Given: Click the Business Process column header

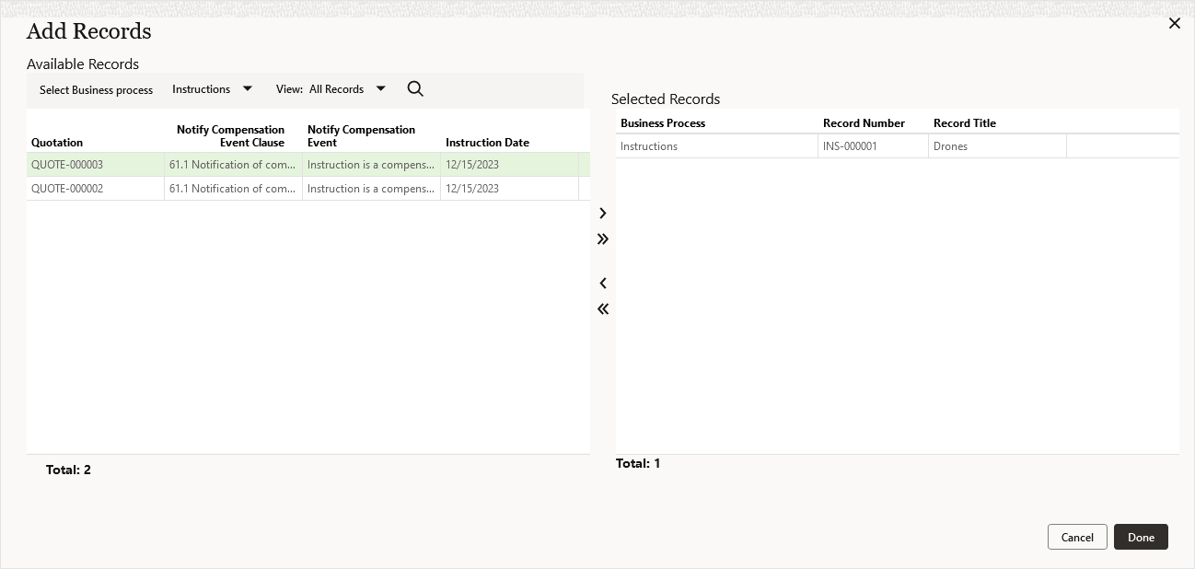Looking at the screenshot, I should click(663, 122).
